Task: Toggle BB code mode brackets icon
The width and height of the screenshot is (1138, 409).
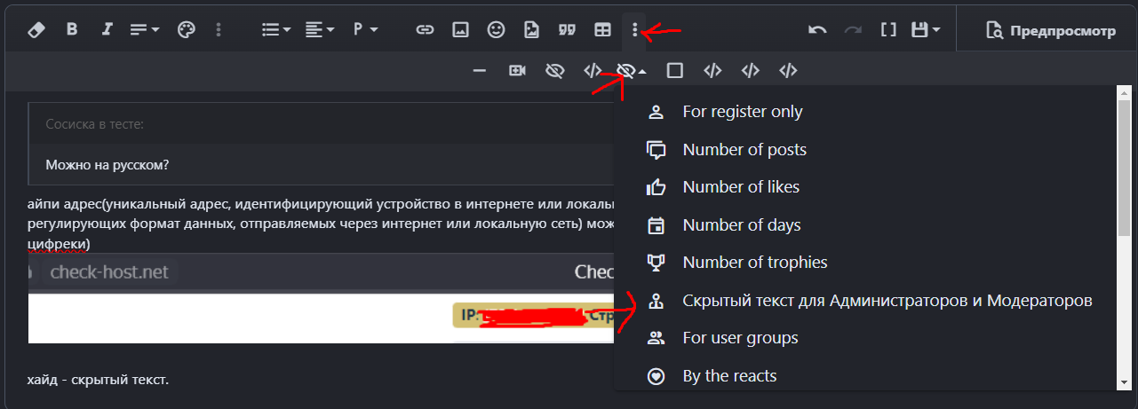Action: click(x=887, y=30)
